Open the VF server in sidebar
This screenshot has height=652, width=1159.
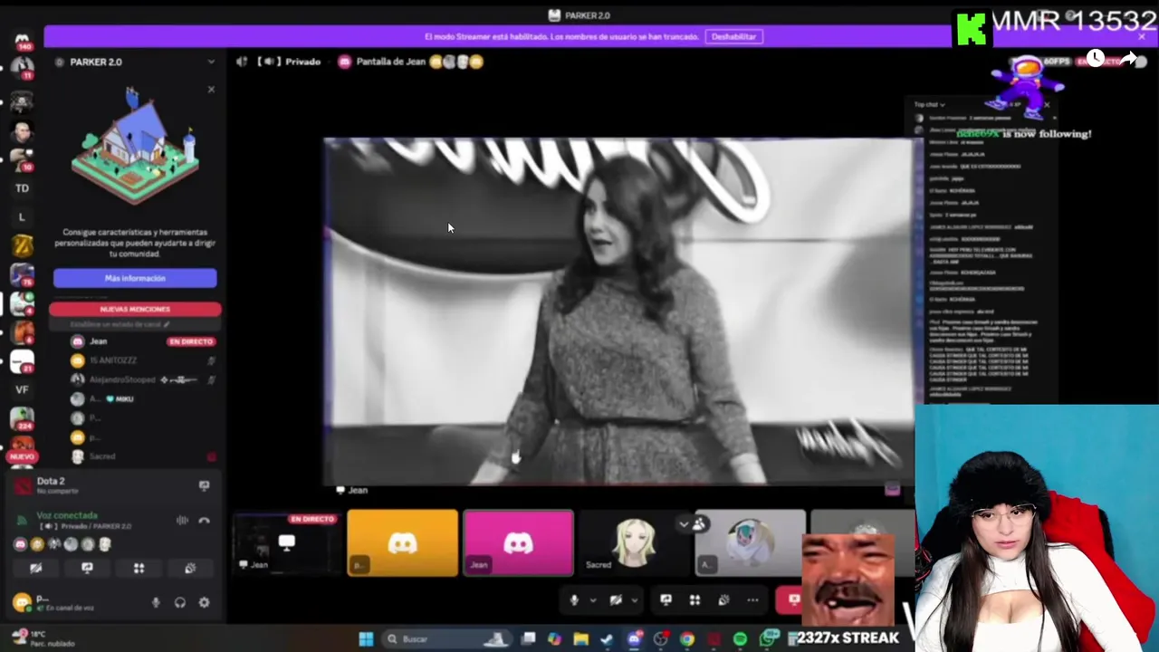point(22,389)
